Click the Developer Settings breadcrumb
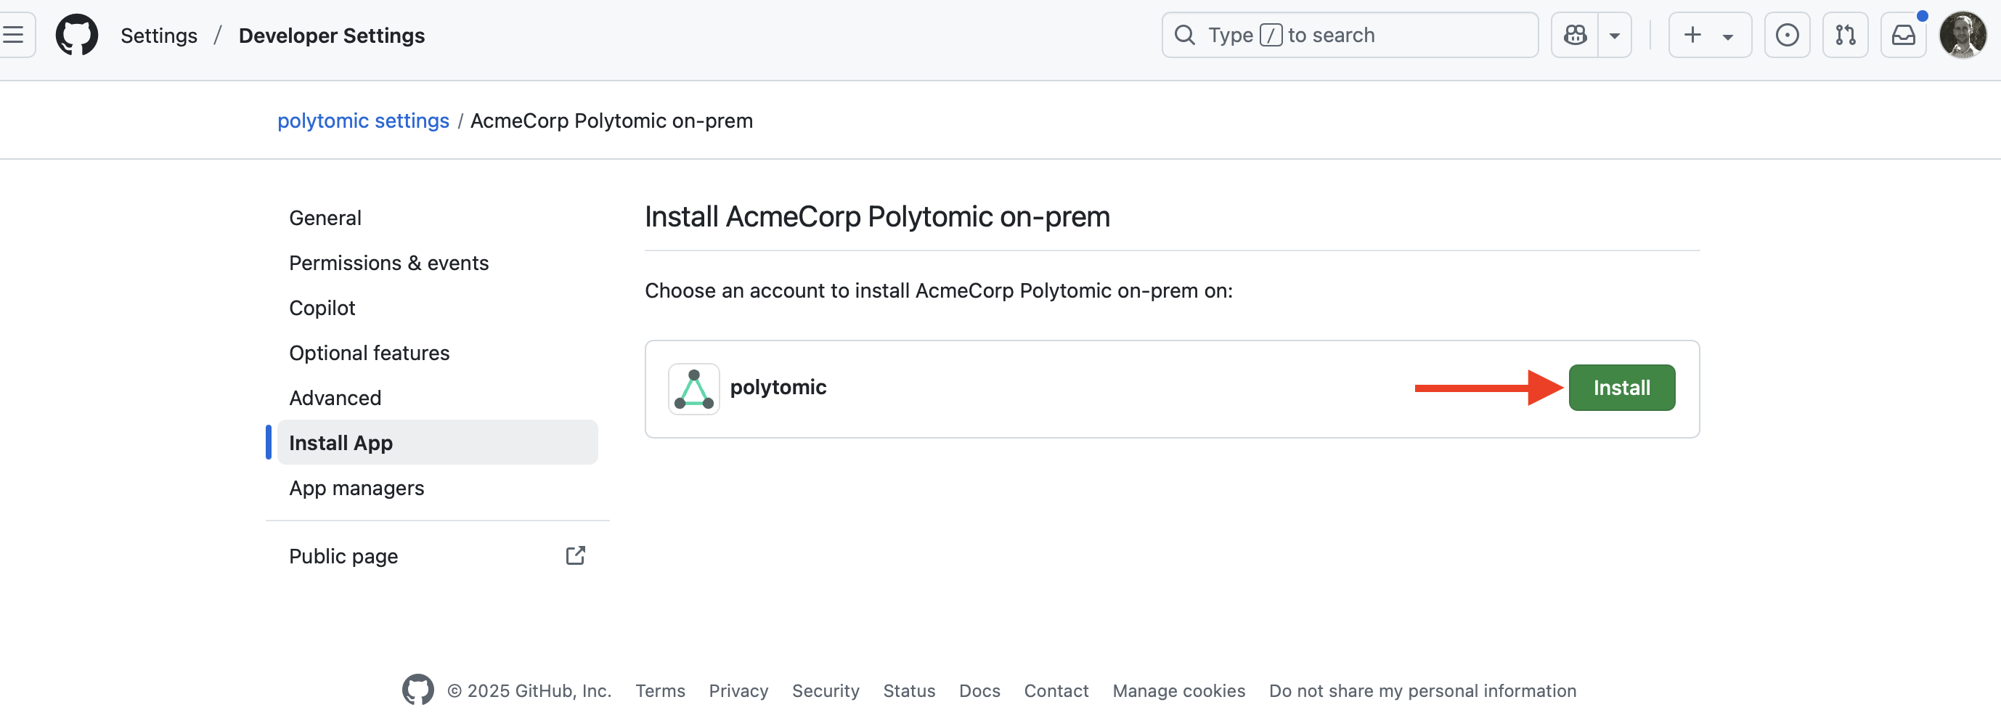 332,36
